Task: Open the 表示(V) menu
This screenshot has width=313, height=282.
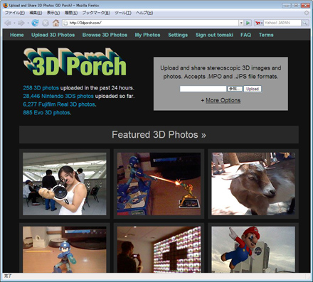Action: [x=53, y=13]
